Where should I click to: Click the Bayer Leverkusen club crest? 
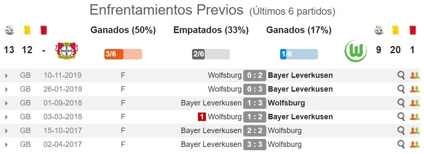(67, 51)
